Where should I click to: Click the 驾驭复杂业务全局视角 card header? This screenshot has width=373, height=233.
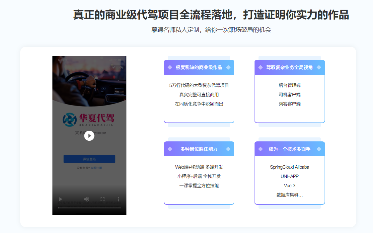[x=289, y=67]
